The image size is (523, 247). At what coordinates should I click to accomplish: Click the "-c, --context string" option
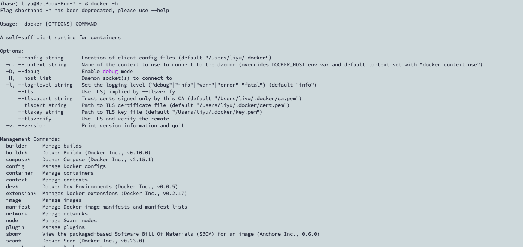36,65
